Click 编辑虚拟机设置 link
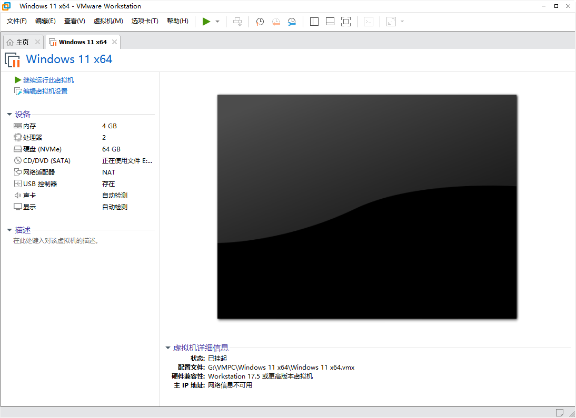This screenshot has height=418, width=576. (x=45, y=91)
